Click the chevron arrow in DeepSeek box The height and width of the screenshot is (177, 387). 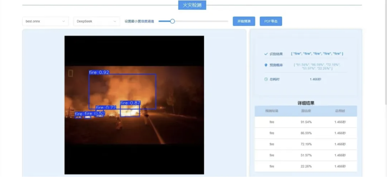pyautogui.click(x=115, y=21)
